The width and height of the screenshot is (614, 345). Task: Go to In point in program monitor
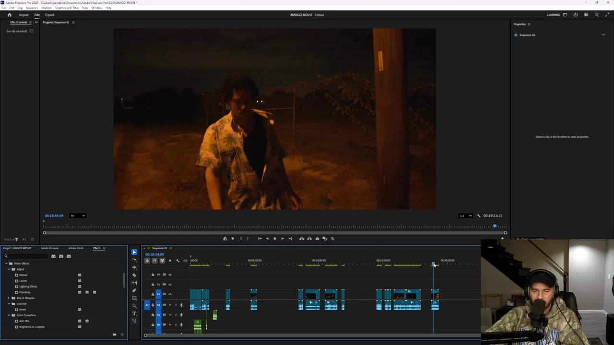click(260, 239)
